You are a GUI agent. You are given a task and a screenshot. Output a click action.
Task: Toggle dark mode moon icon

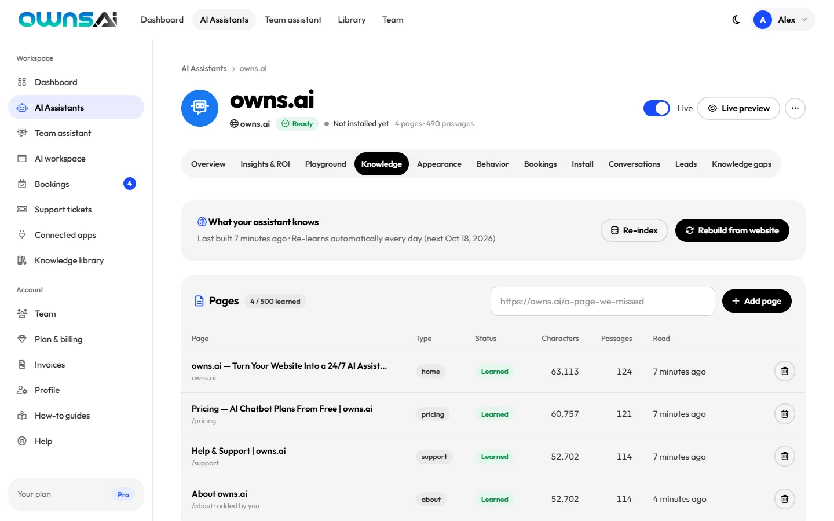click(736, 20)
